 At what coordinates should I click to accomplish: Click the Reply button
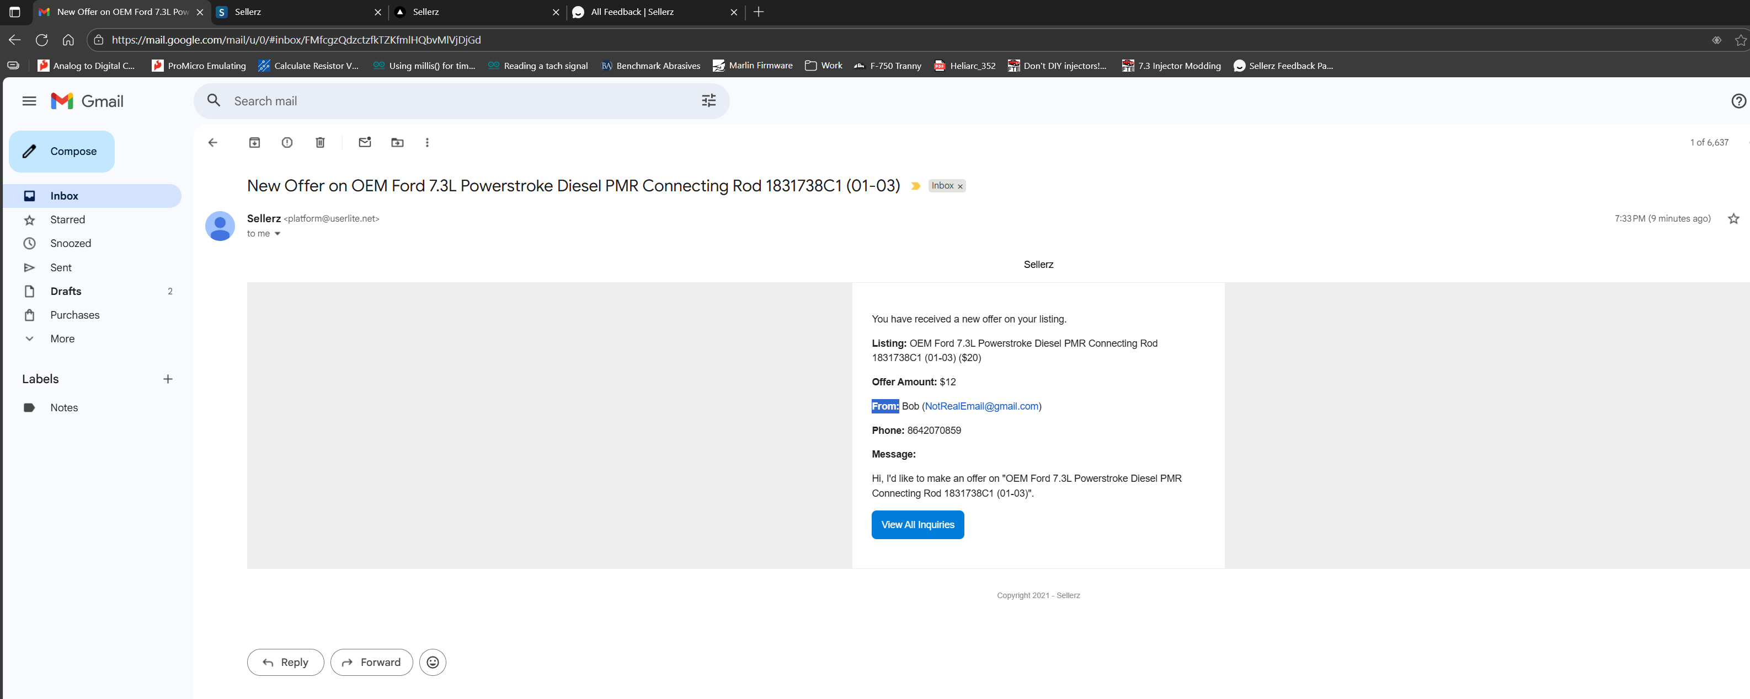click(x=285, y=663)
